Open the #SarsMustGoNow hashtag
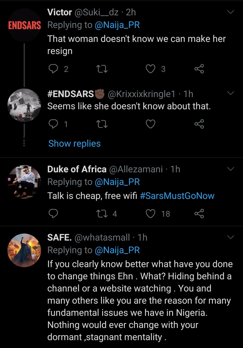243x348 pixels. click(x=177, y=196)
